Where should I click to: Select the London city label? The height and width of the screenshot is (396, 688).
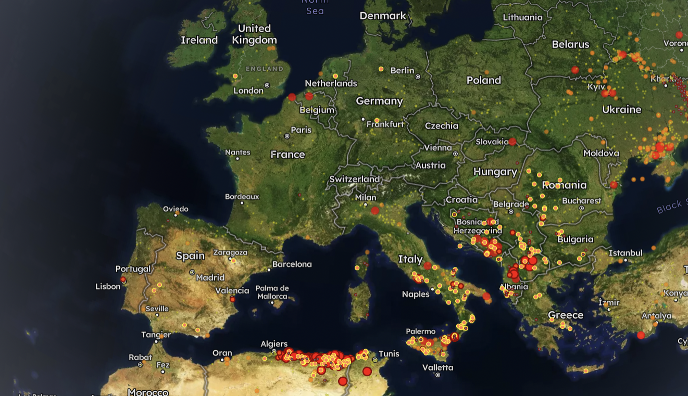click(x=248, y=91)
